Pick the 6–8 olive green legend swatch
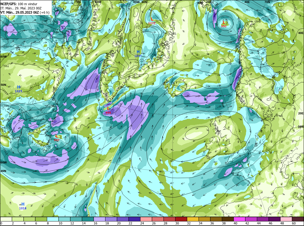The height and width of the screenshot is (226, 304). (41, 219)
